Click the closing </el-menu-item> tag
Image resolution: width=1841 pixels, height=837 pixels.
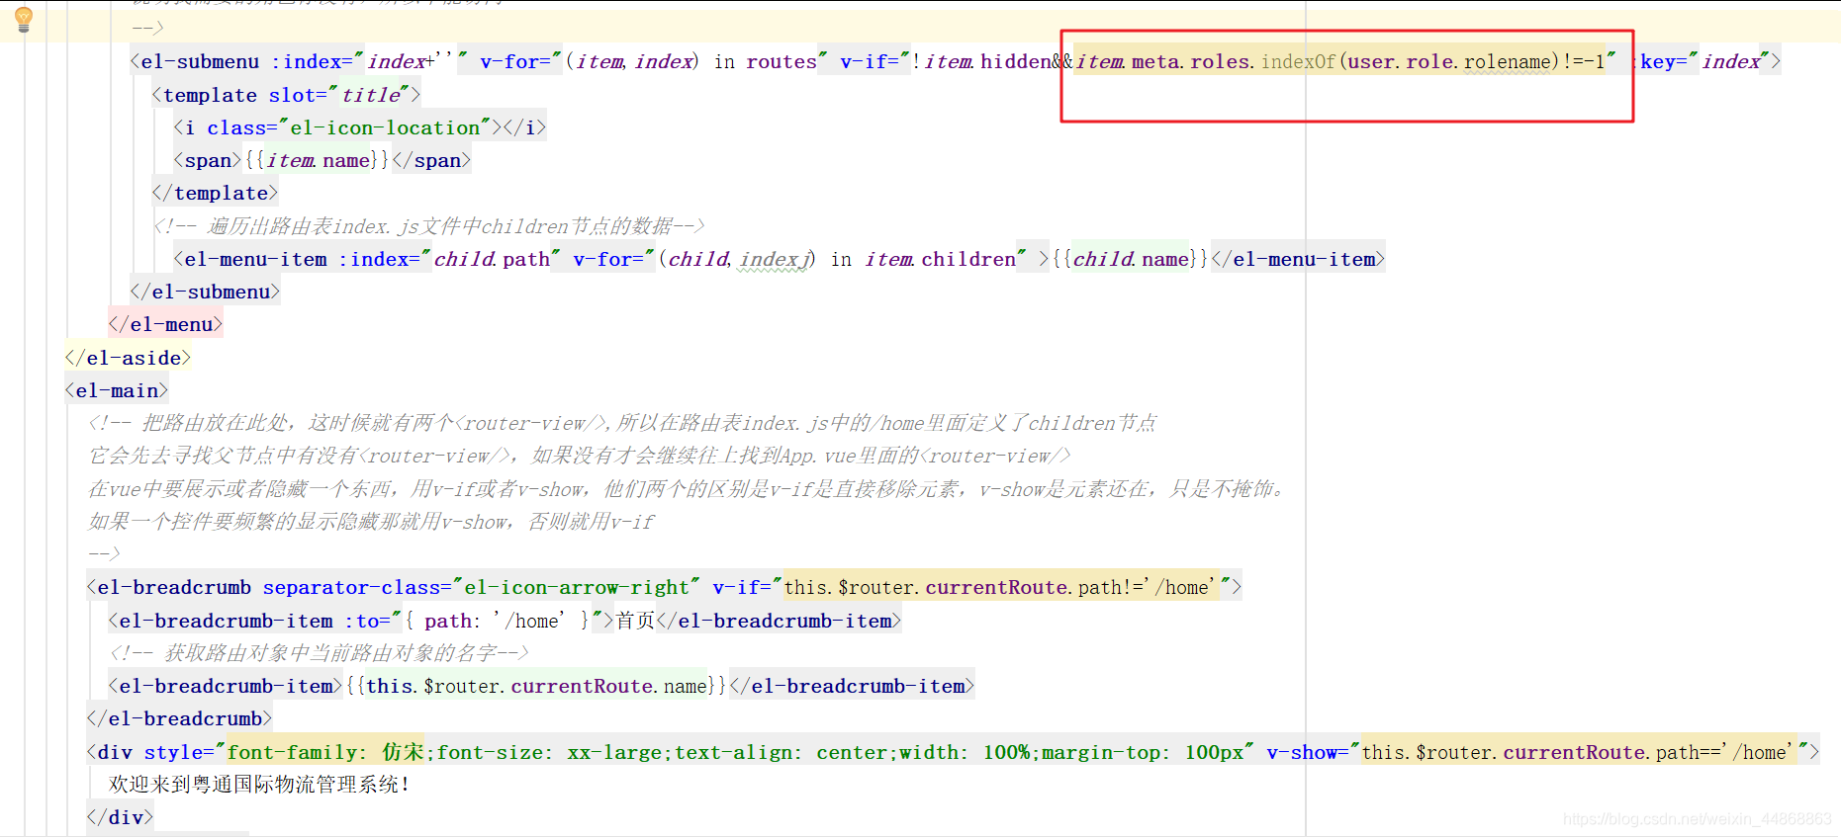[1298, 259]
